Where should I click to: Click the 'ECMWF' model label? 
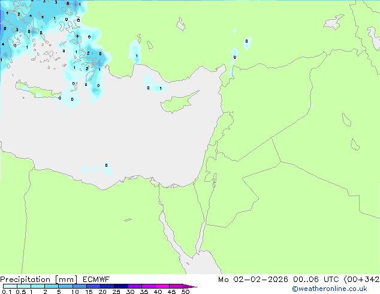click(x=96, y=280)
